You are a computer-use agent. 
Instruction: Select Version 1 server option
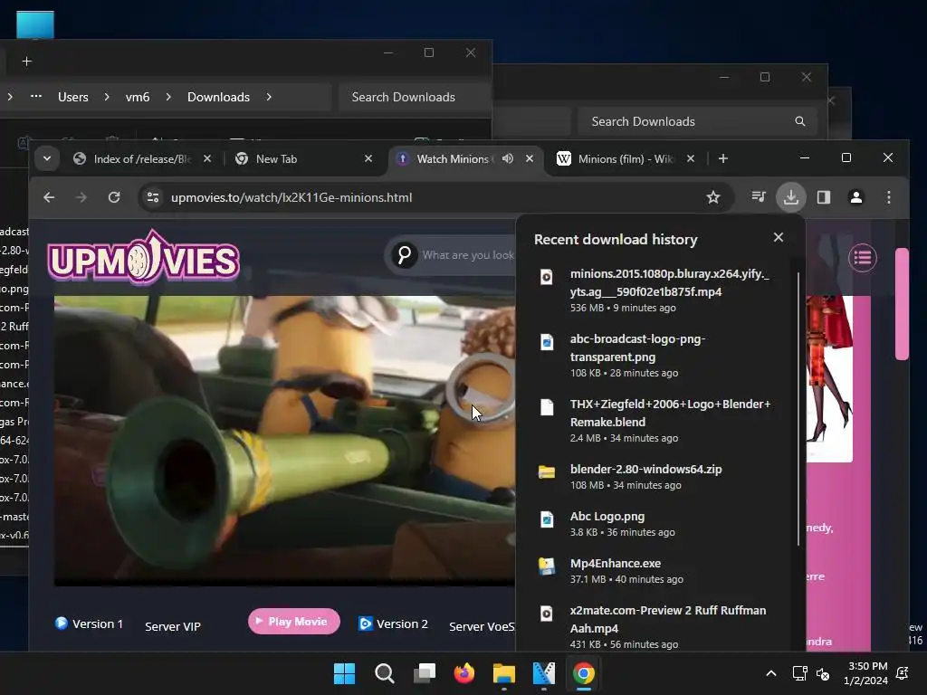point(89,624)
